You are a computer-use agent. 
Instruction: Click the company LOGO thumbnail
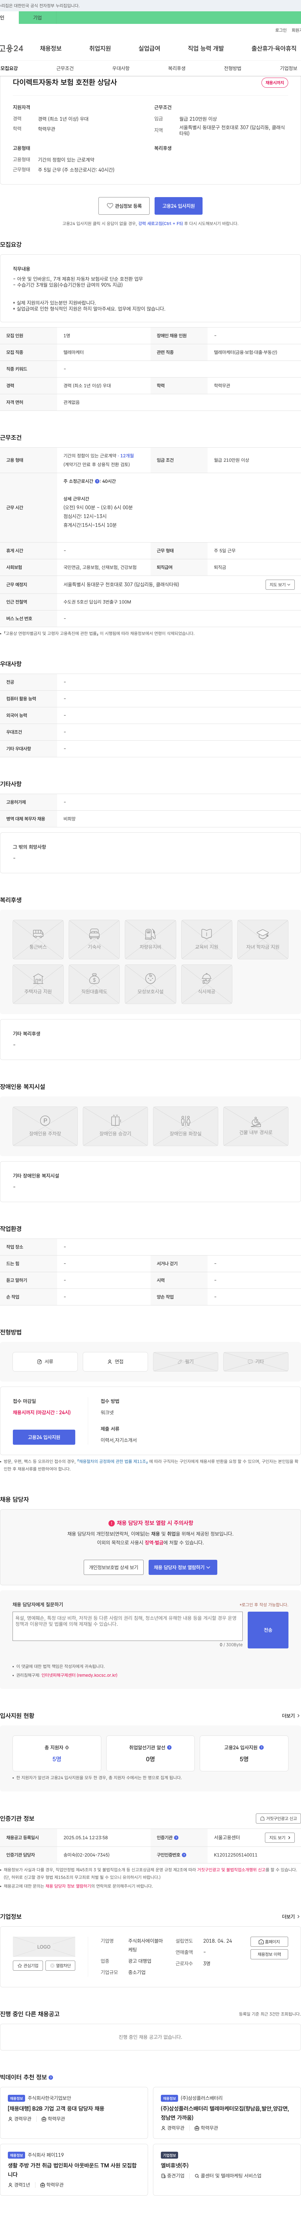pyautogui.click(x=44, y=1947)
